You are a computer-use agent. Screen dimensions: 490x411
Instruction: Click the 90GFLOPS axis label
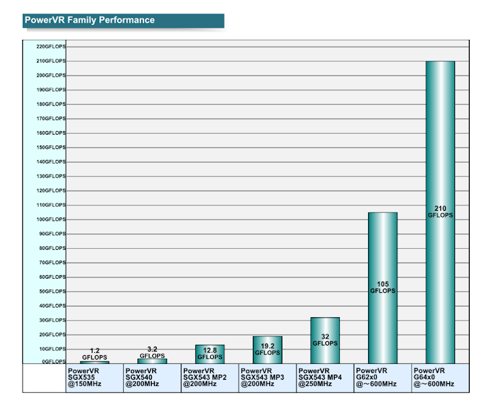click(53, 233)
